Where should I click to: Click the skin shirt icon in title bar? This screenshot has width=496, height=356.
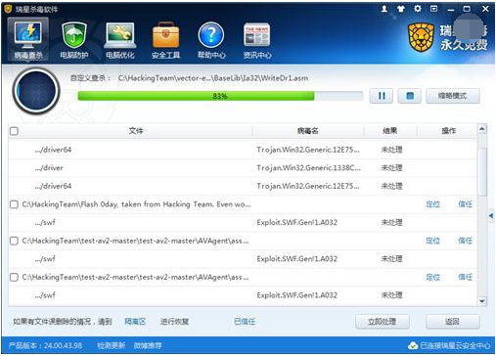coord(401,9)
